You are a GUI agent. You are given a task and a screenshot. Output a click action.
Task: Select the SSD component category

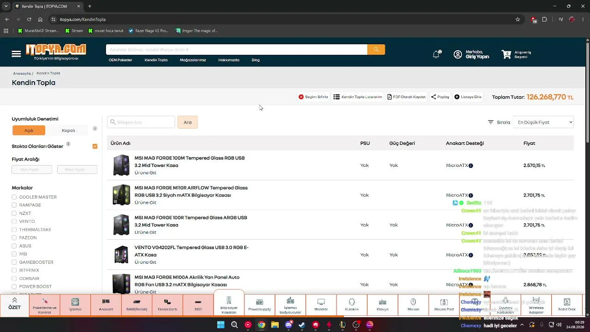click(x=198, y=305)
